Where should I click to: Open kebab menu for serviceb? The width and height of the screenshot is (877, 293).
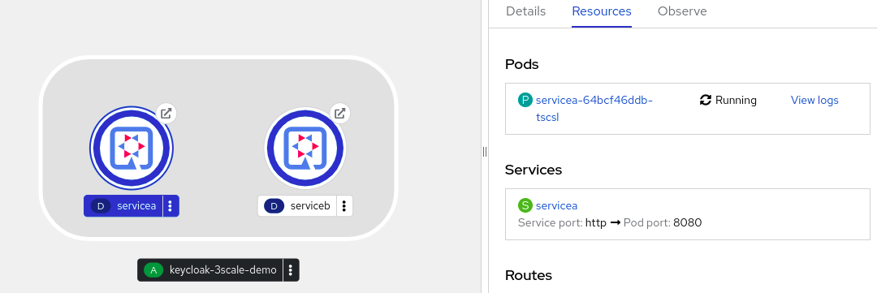point(344,206)
